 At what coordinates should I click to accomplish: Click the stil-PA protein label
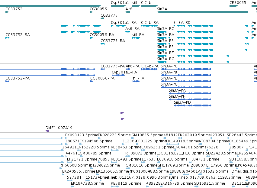139,78
